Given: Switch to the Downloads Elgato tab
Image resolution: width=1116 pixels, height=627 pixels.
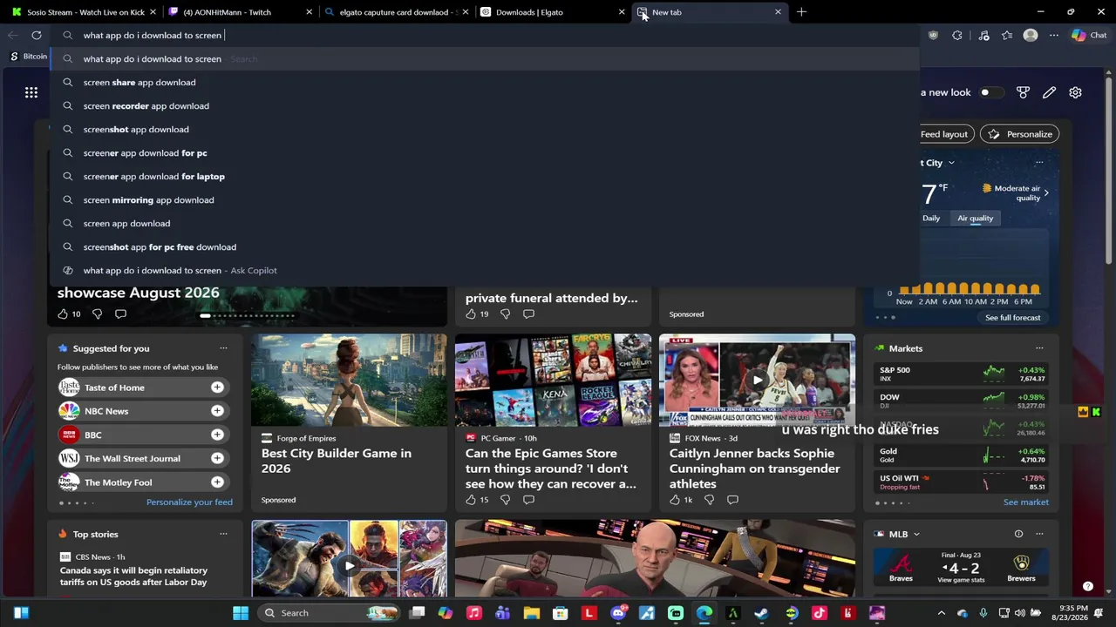Looking at the screenshot, I should click(553, 12).
